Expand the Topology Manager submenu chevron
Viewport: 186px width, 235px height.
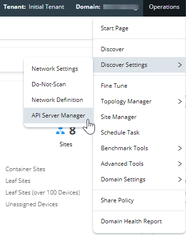tap(180, 101)
